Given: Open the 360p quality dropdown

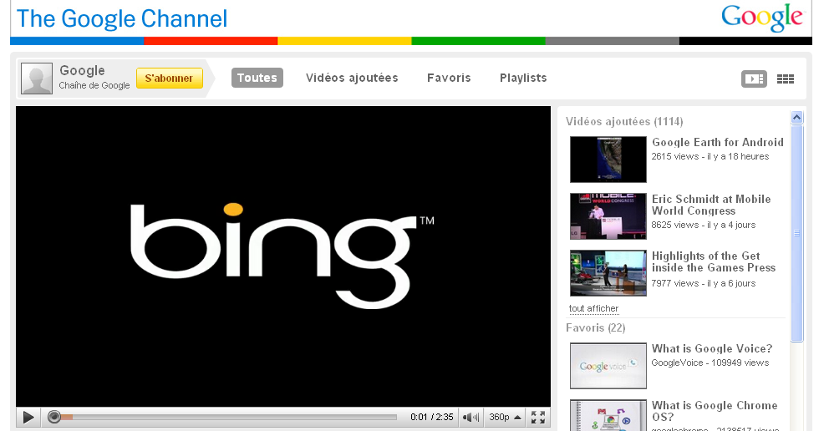Looking at the screenshot, I should point(505,418).
